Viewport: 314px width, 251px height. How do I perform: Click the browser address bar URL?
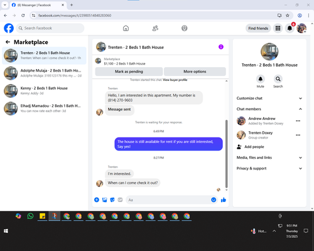75,16
